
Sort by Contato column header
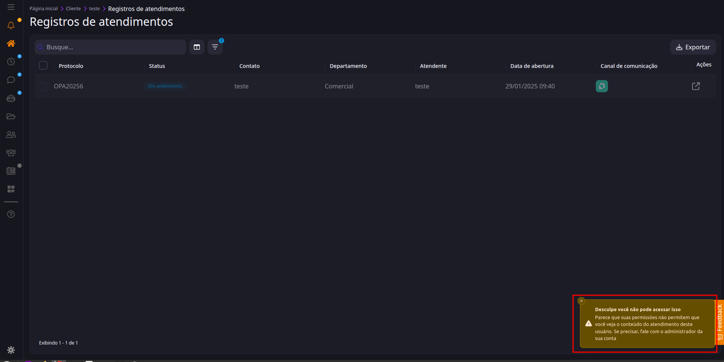pyautogui.click(x=250, y=66)
